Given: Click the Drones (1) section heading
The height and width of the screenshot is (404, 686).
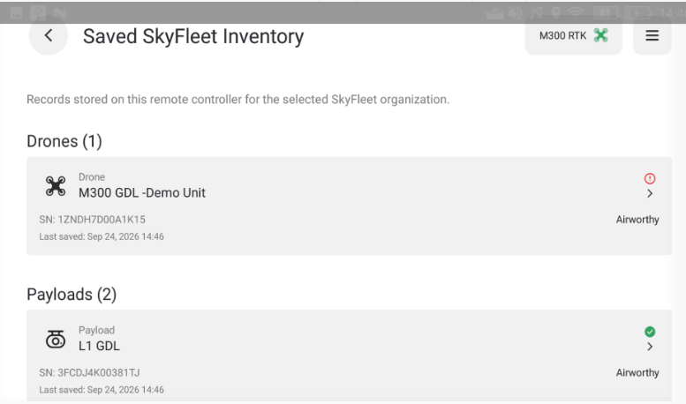Looking at the screenshot, I should coord(64,141).
